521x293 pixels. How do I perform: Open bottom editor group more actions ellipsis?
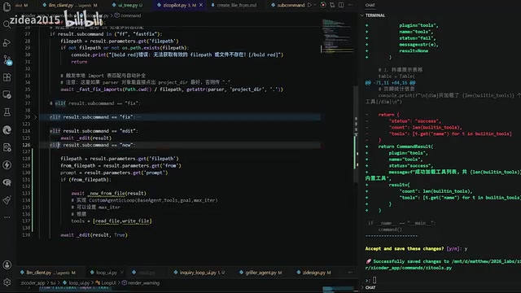tap(350, 273)
